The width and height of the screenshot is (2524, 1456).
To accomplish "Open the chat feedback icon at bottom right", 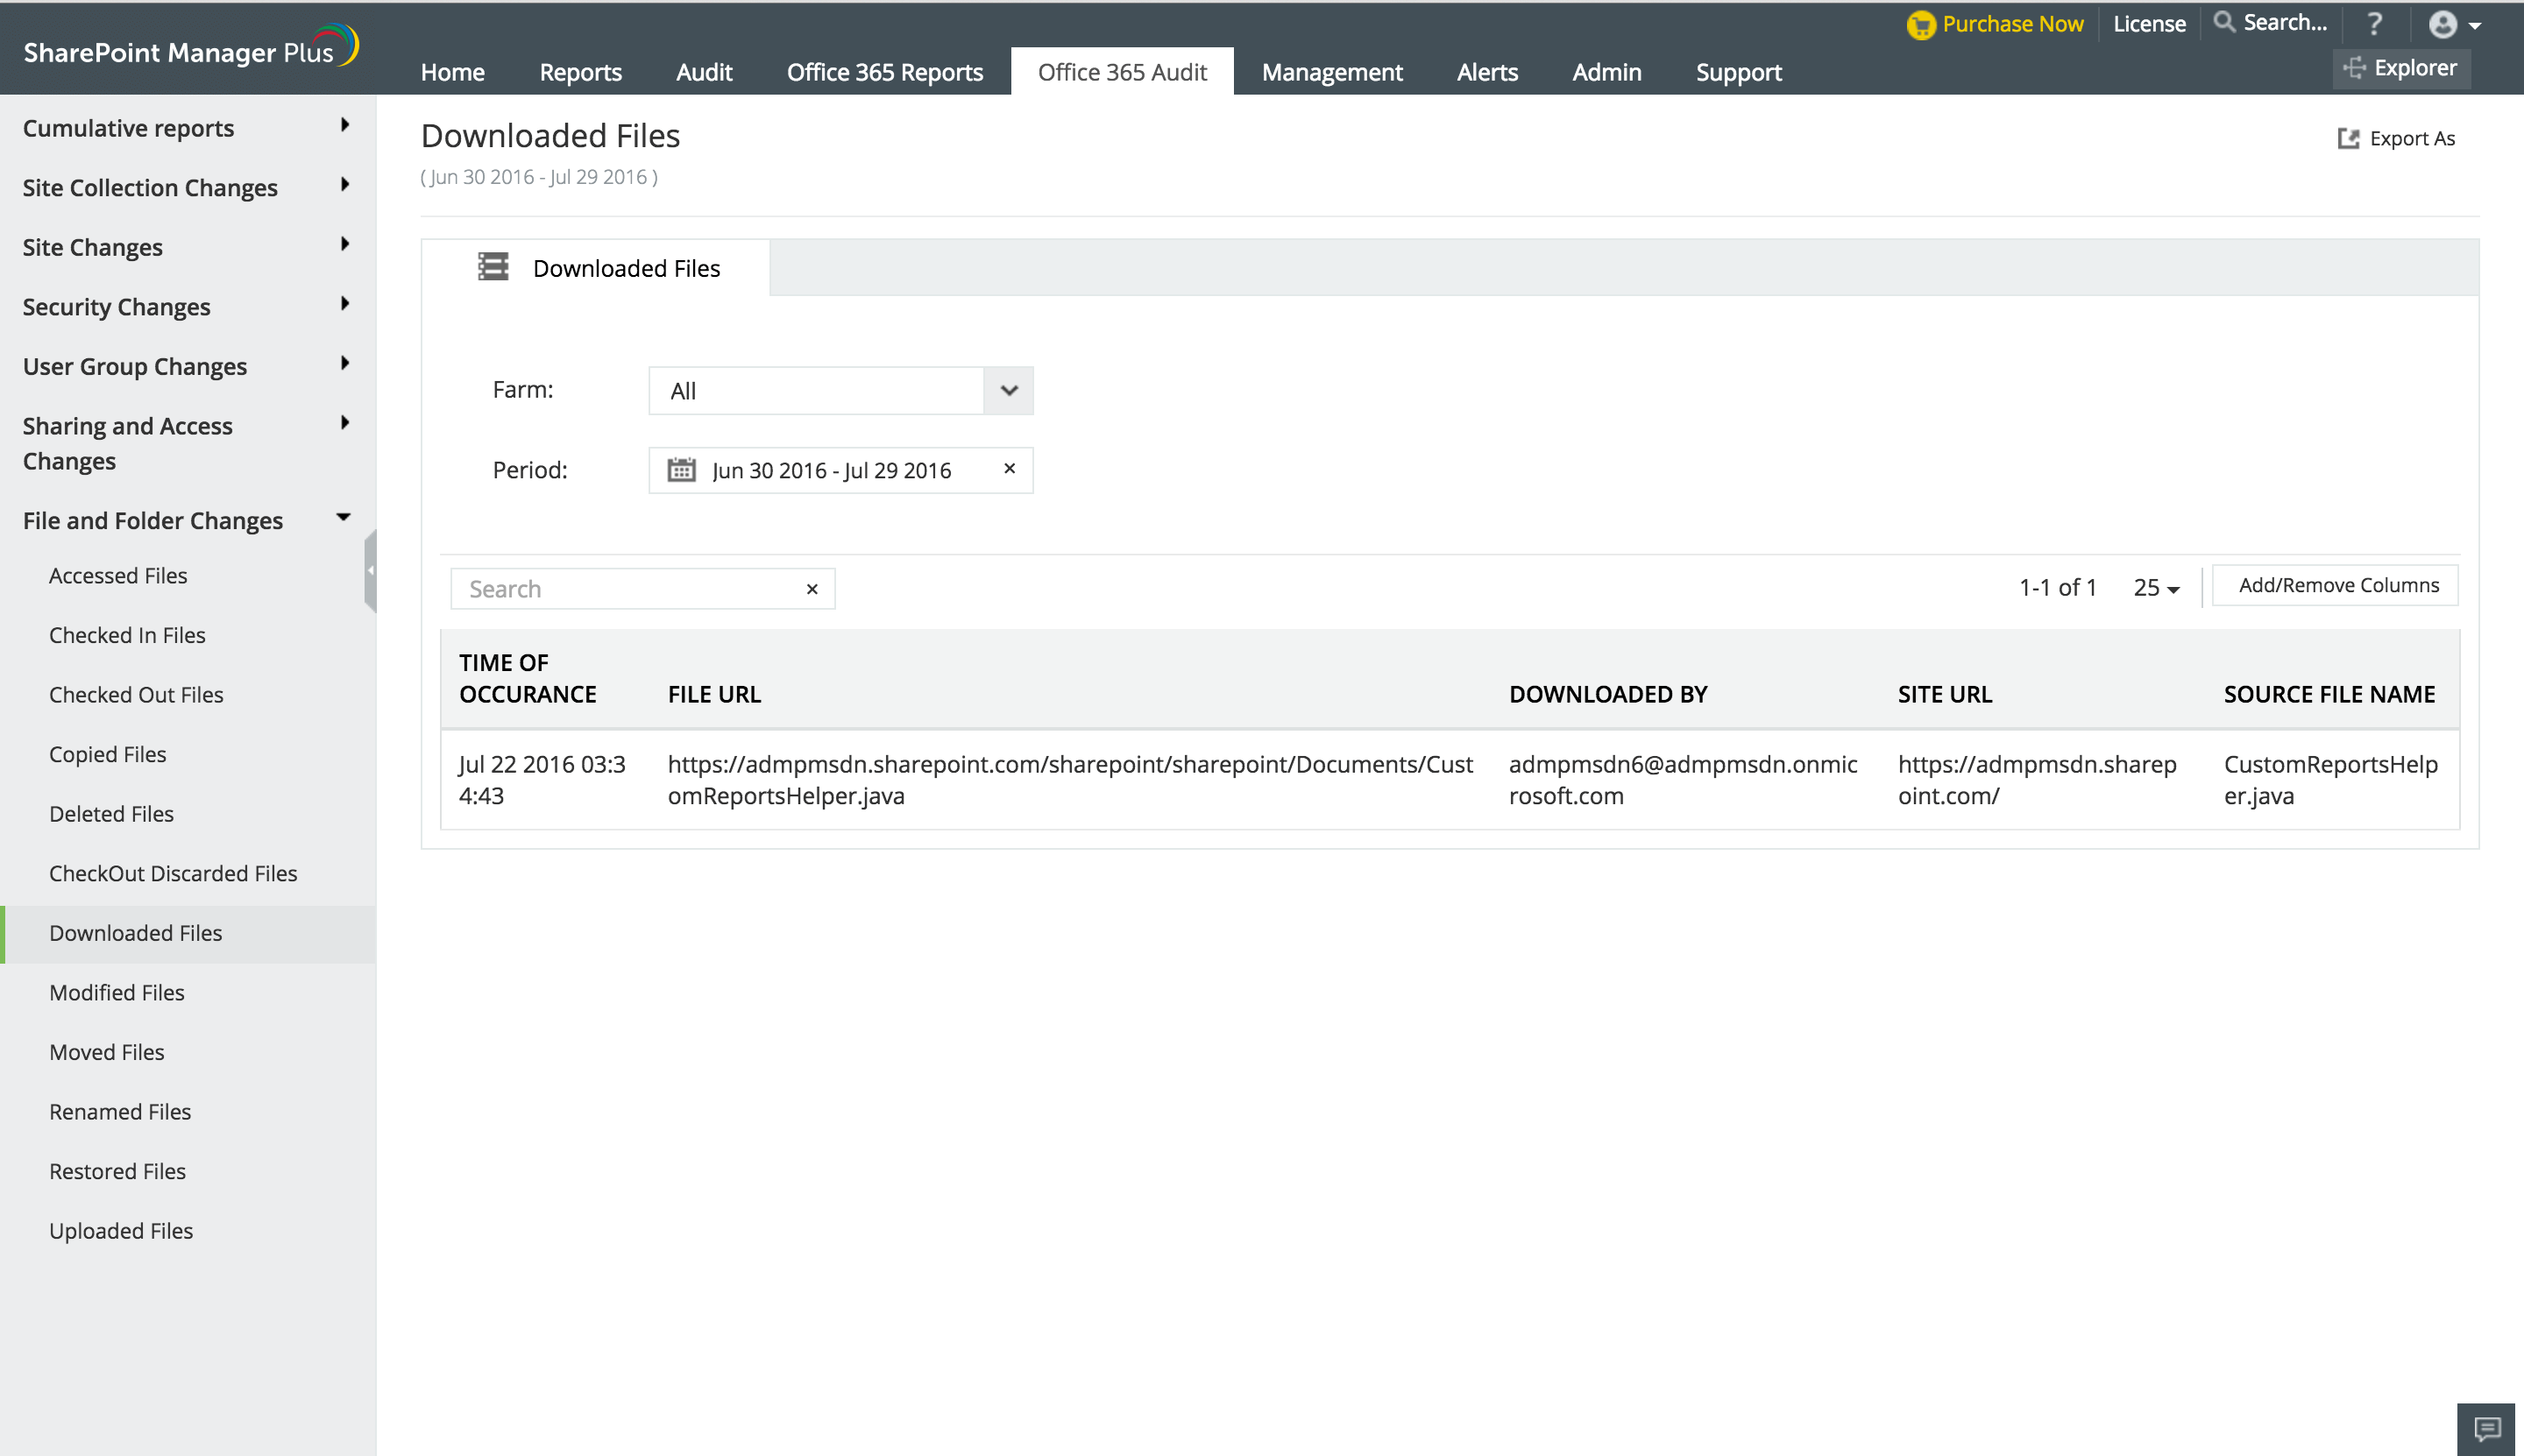I will point(2487,1428).
